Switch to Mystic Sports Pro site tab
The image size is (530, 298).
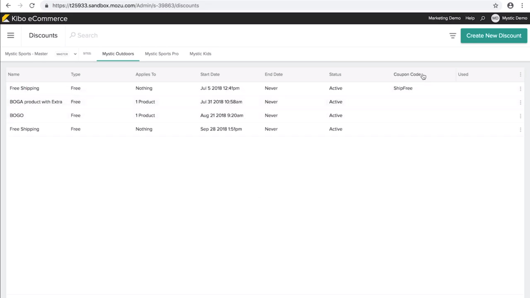[161, 54]
